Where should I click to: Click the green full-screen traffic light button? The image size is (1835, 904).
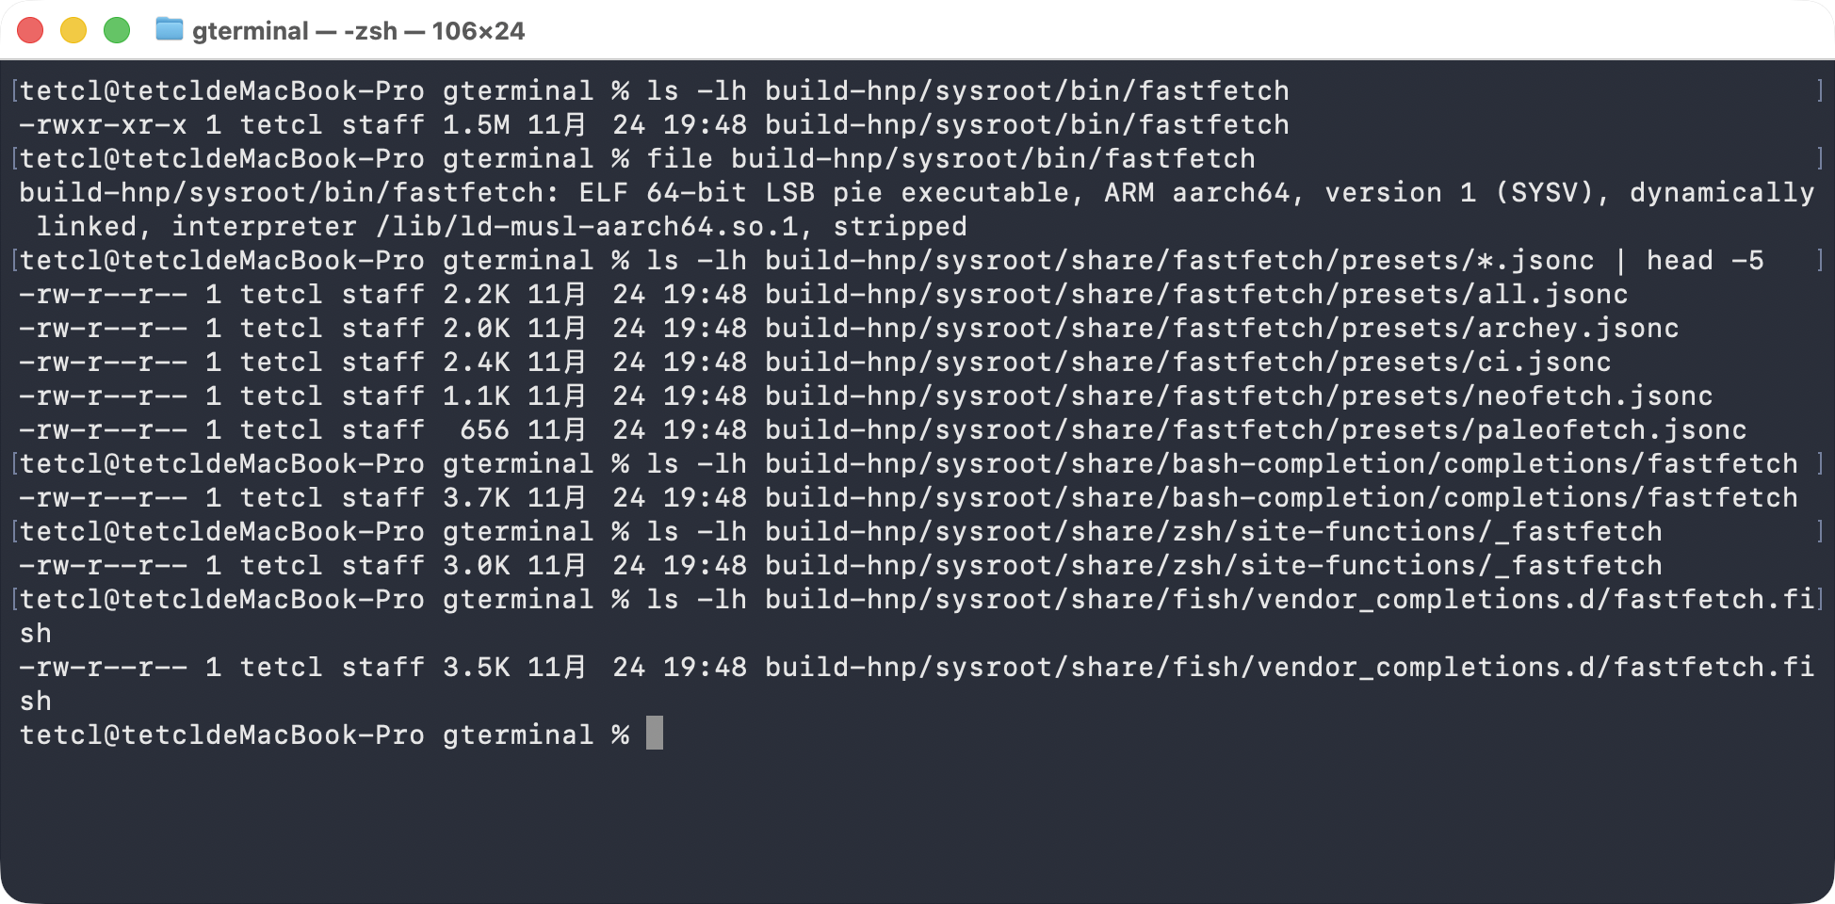coord(116,30)
